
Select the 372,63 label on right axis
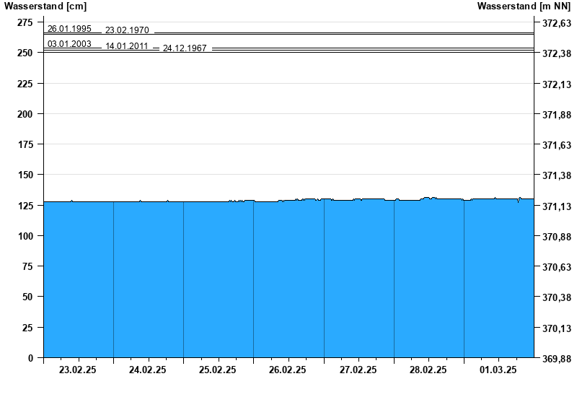point(556,23)
